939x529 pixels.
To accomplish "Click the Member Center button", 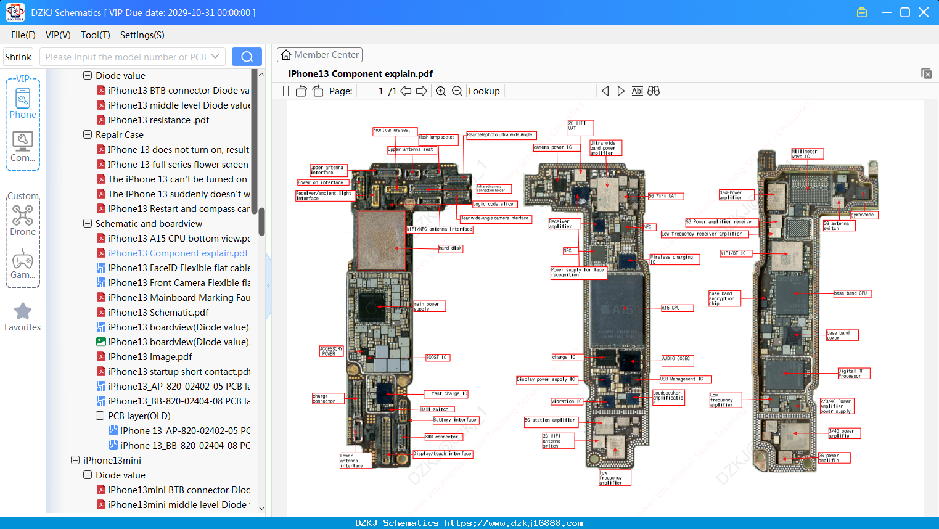I will tap(319, 55).
